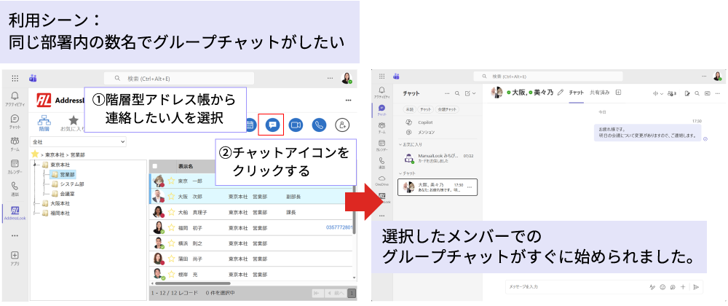
Task: Expand the 大阪本社 tree node
Action: click(36, 204)
